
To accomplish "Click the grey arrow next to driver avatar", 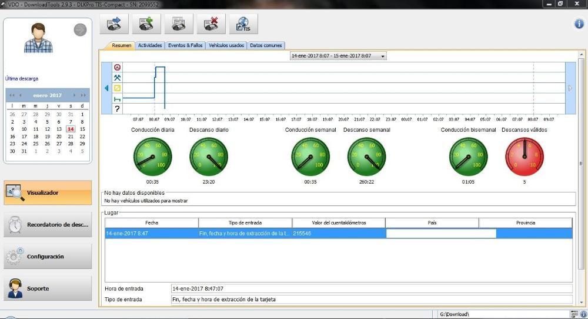I will [x=80, y=30].
